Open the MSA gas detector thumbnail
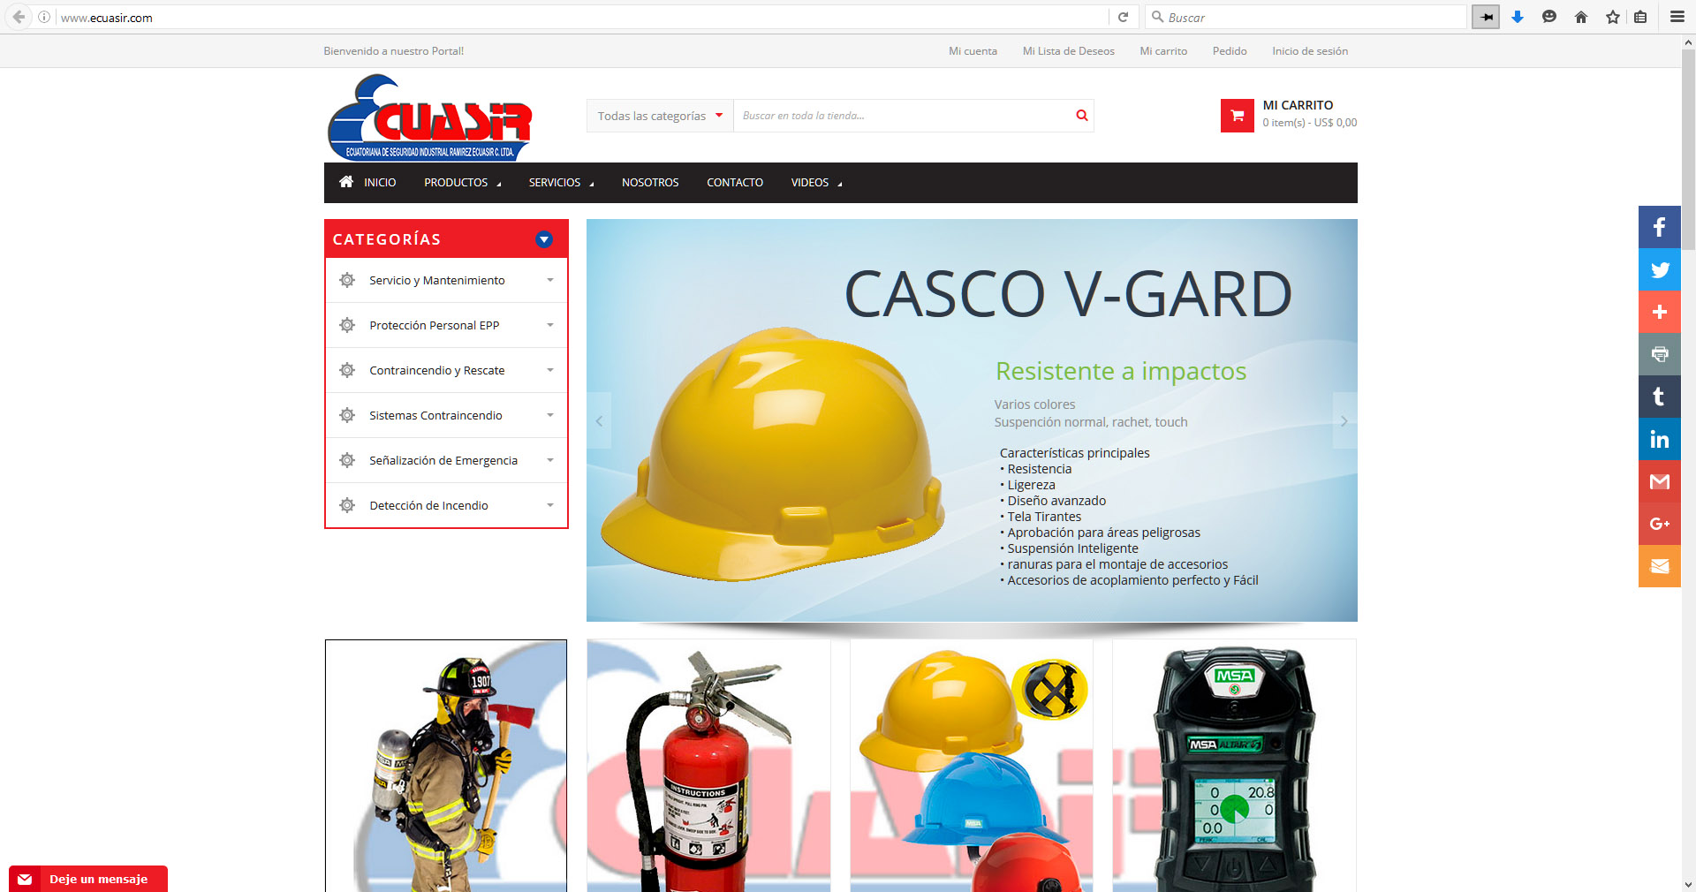This screenshot has height=892, width=1696. coord(1234,766)
